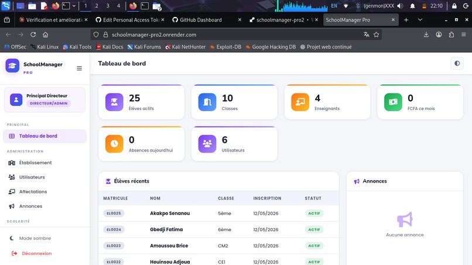Open the extensions puzzle icon
The width and height of the screenshot is (472, 265).
pos(452,35)
